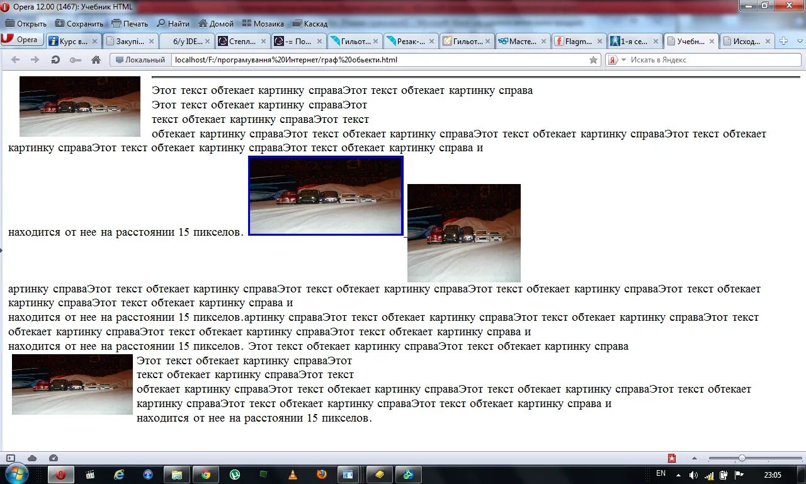806x484 pixels.
Task: Click the EN language indicator
Action: pos(661,473)
